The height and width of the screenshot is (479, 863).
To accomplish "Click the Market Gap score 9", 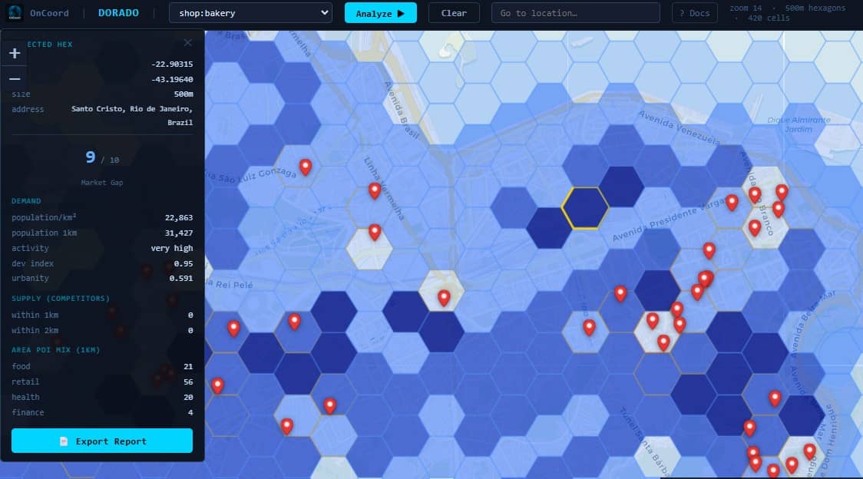I will point(91,157).
